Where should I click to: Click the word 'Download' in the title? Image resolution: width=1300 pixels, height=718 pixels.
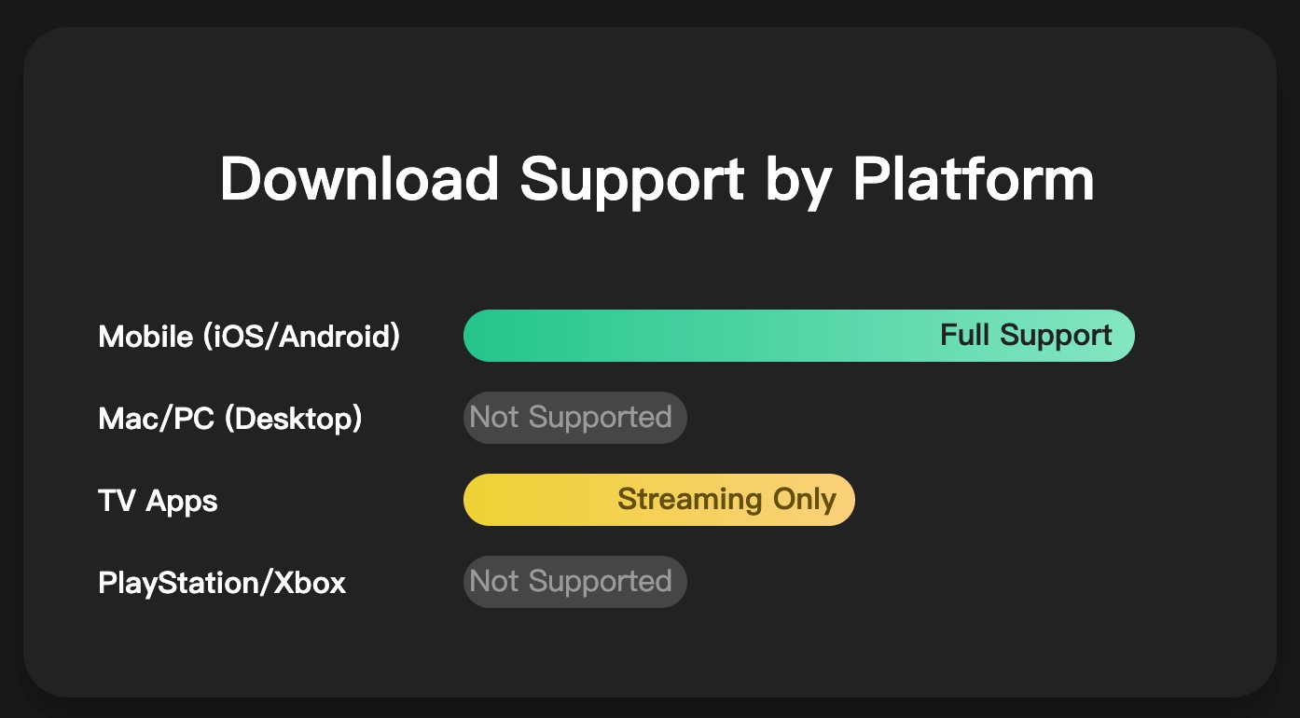click(359, 178)
